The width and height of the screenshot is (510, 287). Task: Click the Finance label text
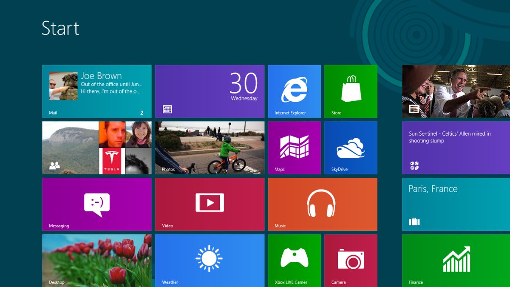click(x=416, y=282)
